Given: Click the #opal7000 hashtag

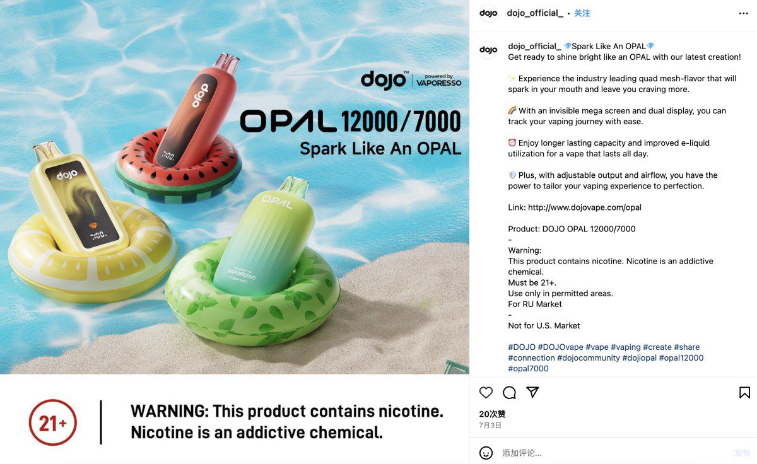Looking at the screenshot, I should [x=528, y=369].
